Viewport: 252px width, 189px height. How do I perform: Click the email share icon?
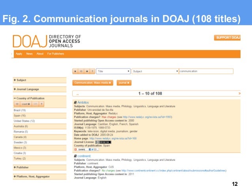pyautogui.click(x=95, y=150)
